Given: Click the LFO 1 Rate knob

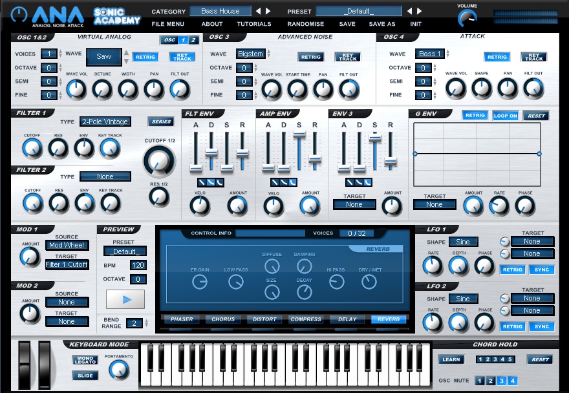Looking at the screenshot, I should [433, 266].
